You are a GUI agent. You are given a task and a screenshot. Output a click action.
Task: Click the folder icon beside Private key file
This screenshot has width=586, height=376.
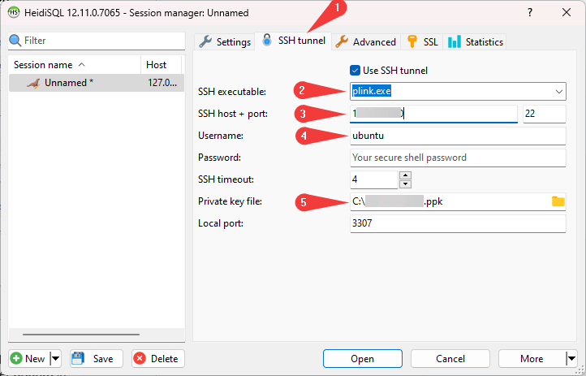click(558, 201)
